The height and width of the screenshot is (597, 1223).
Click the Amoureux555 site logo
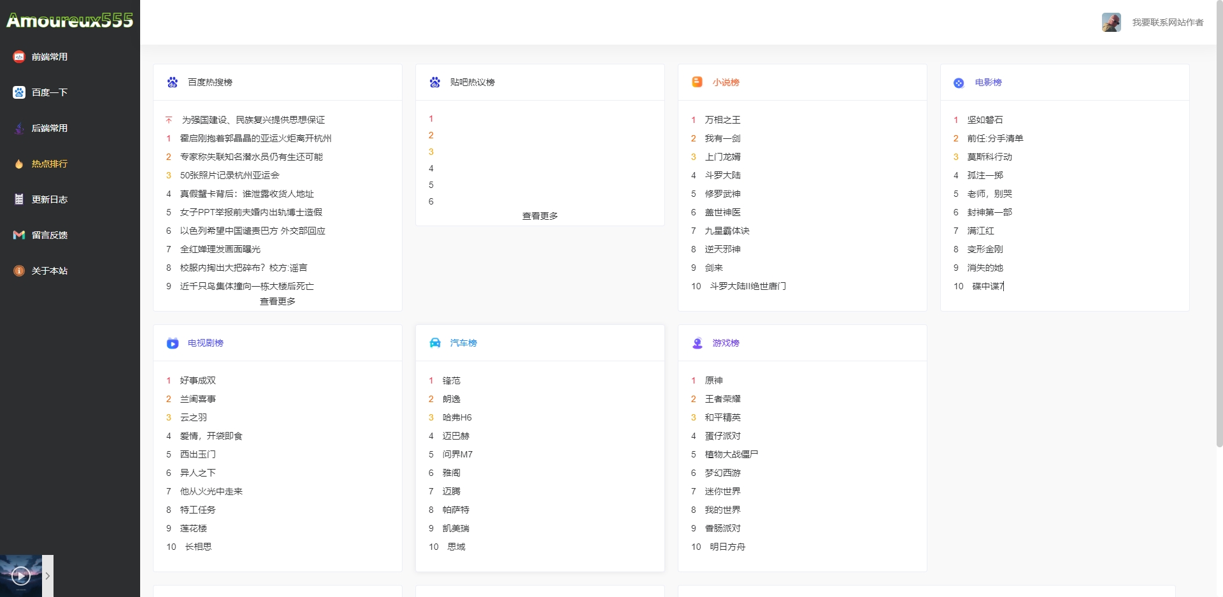click(x=70, y=20)
